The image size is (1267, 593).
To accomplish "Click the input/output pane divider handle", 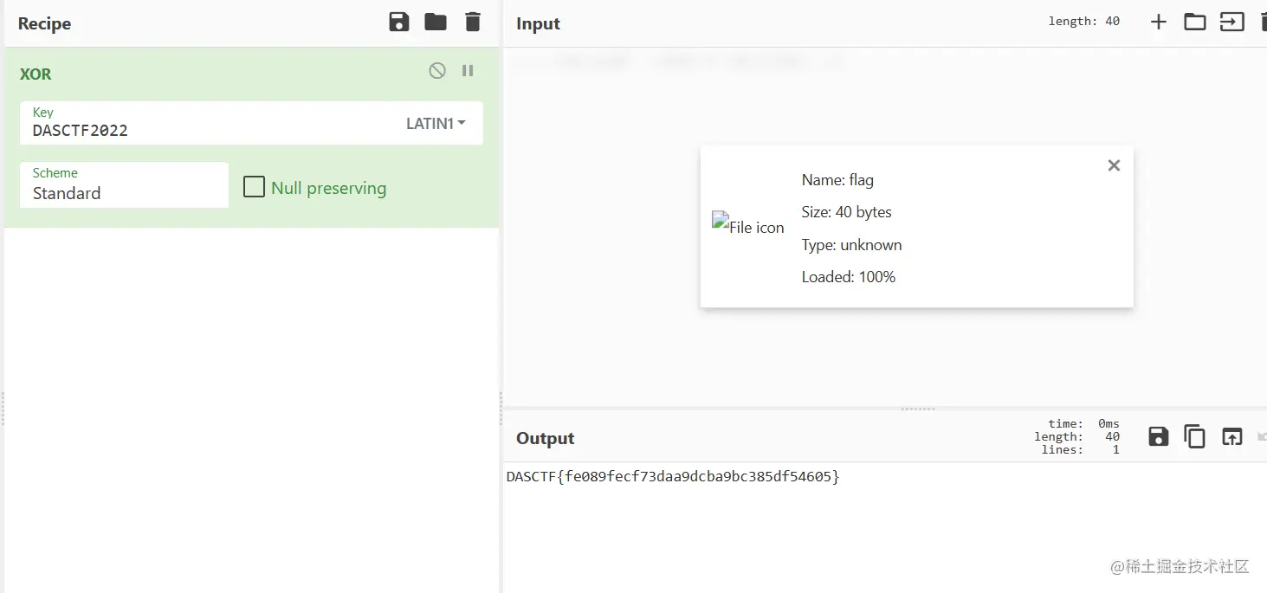I will 918,408.
